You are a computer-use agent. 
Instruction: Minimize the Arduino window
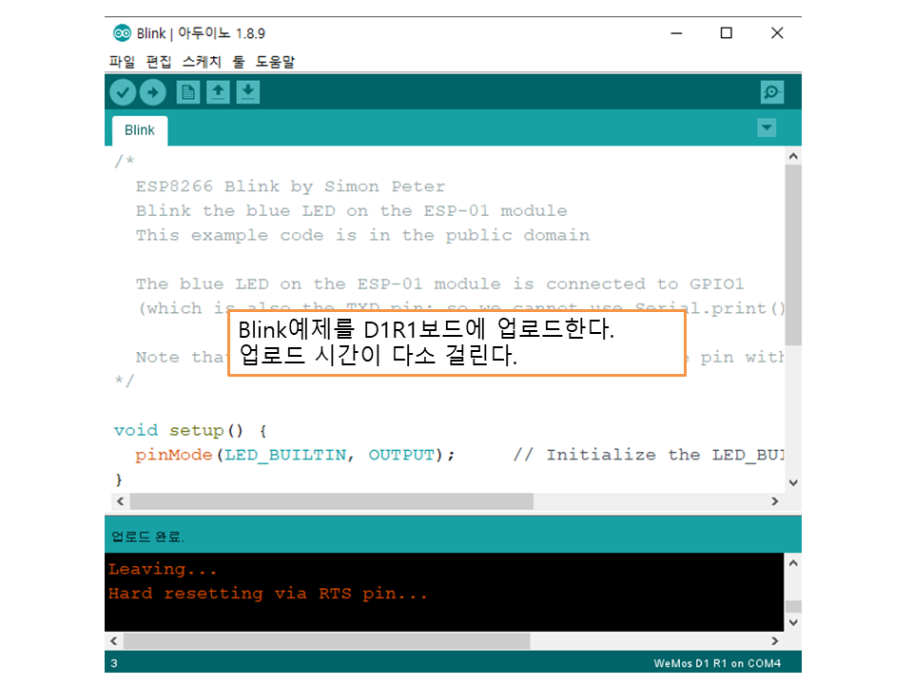pyautogui.click(x=676, y=33)
